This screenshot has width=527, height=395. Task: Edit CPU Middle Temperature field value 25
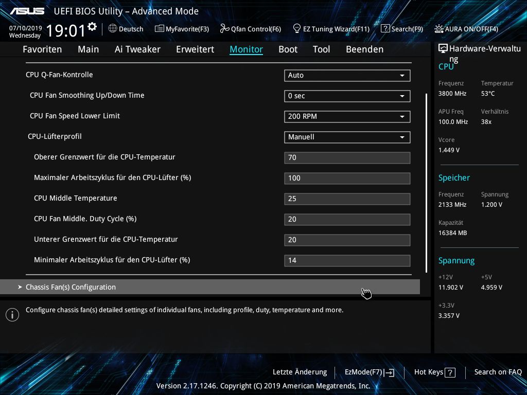tap(347, 199)
